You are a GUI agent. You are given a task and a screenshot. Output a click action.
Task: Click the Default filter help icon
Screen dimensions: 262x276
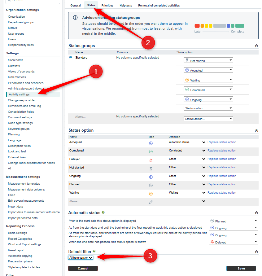coord(94,251)
